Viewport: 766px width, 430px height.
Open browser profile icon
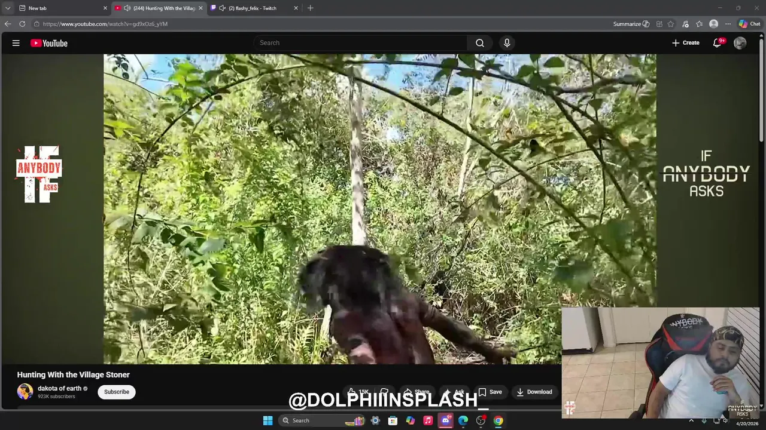click(713, 24)
